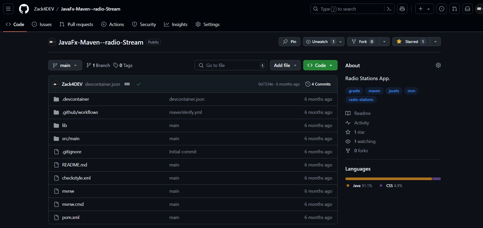Screen dimensions: 483x228
Task: Open commit hash 0d7334e
Action: (x=266, y=84)
